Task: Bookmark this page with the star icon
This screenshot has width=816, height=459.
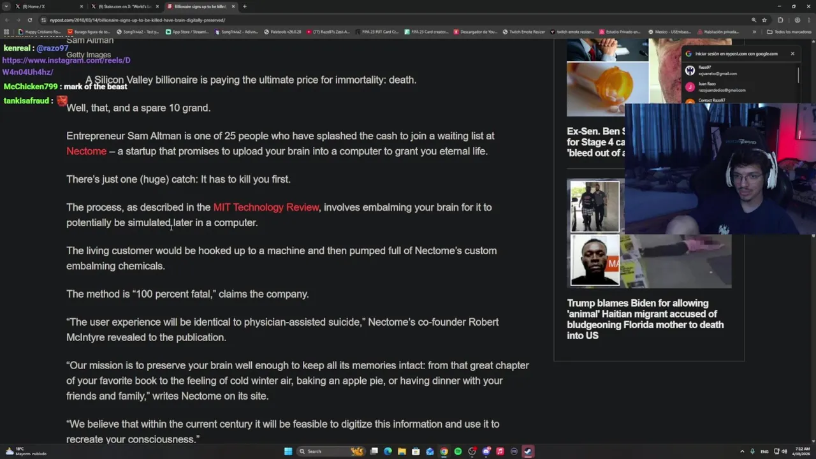Action: (x=764, y=20)
